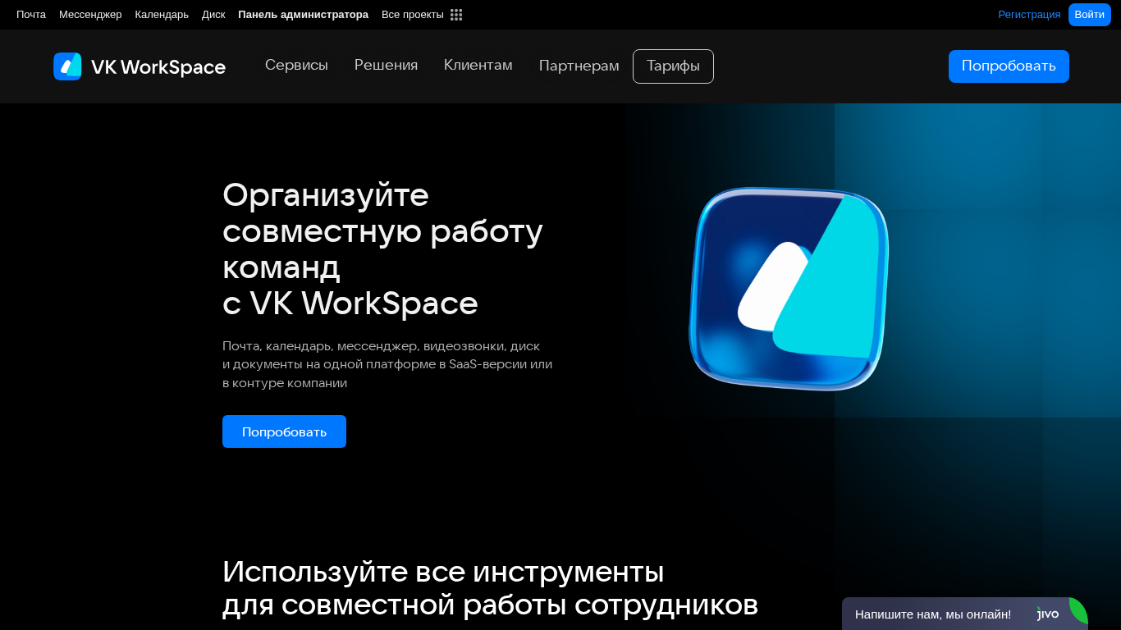1121x630 pixels.
Task: Open the Решения navigation menu
Action: [386, 66]
